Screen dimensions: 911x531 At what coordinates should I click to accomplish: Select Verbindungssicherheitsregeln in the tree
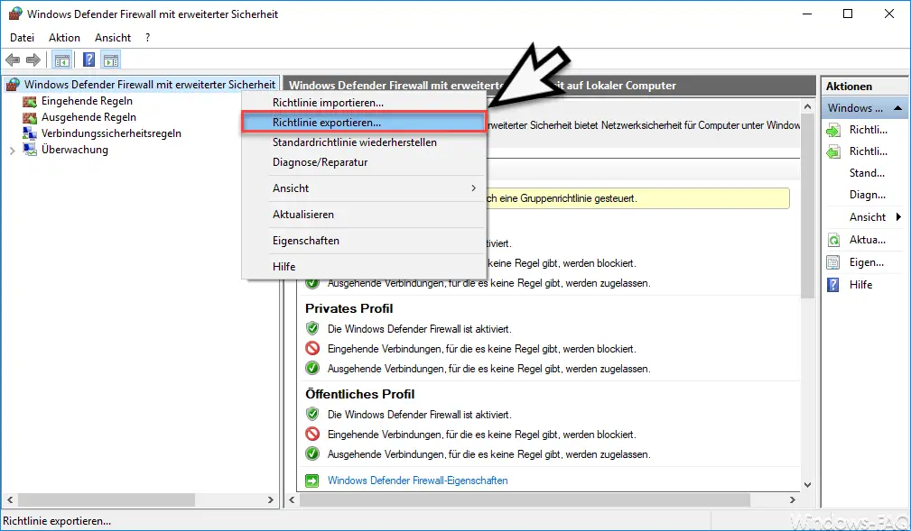(x=111, y=133)
